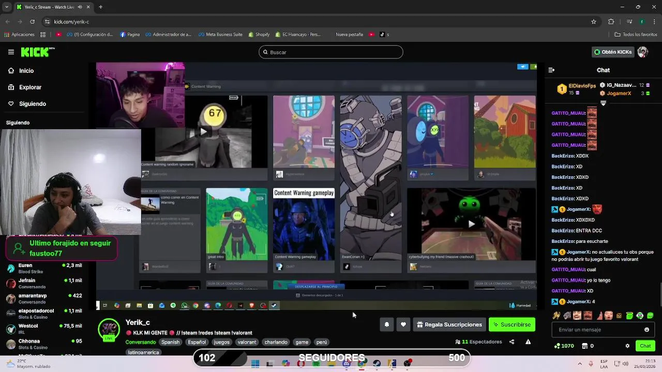
Task: Click the first pepe emote in chat bar
Action: [556, 316]
